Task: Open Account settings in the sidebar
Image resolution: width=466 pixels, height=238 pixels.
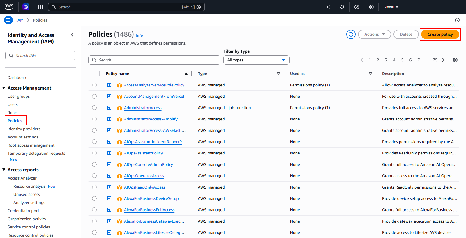Action: pyautogui.click(x=23, y=137)
